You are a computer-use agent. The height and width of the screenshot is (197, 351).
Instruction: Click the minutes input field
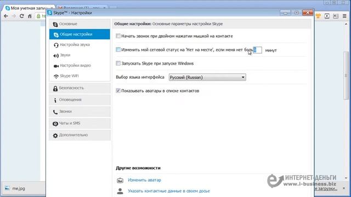point(257,50)
